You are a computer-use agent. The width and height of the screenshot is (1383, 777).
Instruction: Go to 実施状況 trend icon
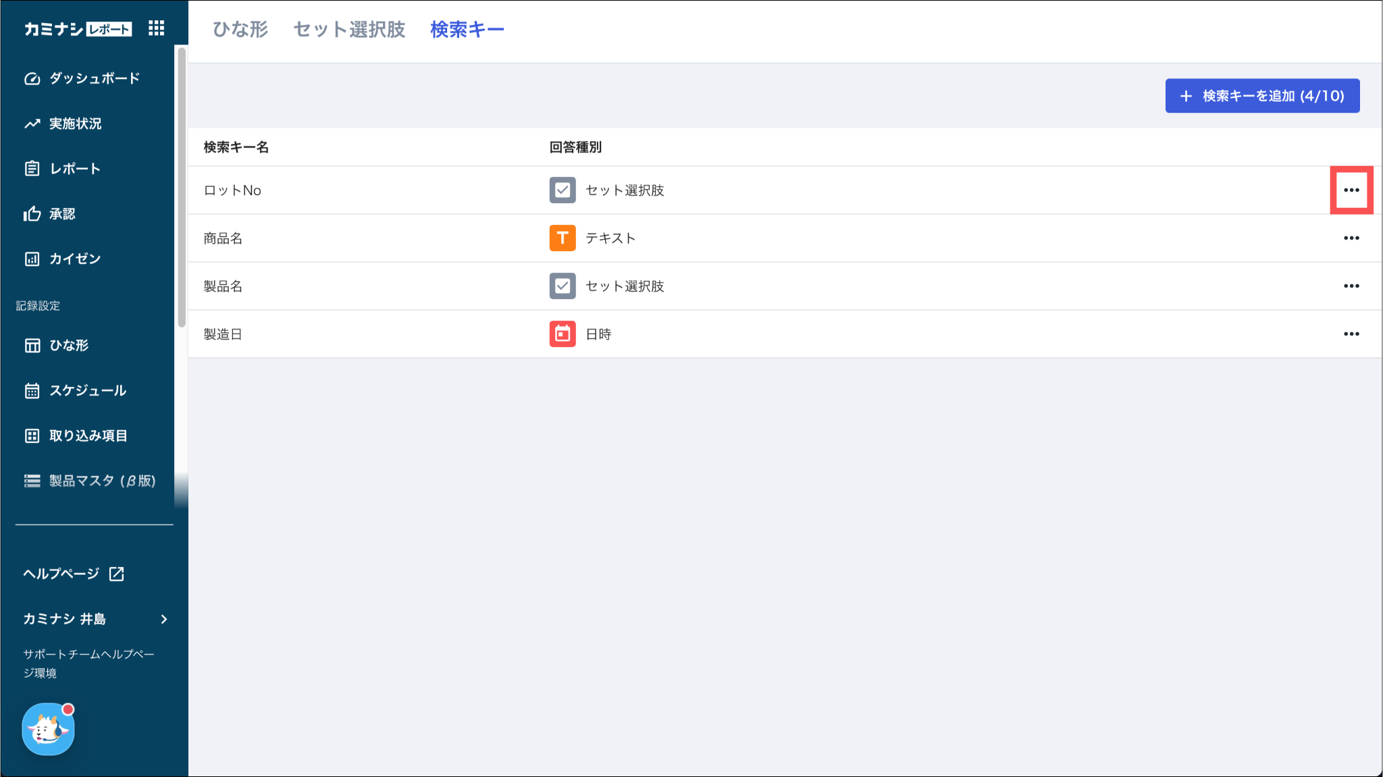[x=32, y=124]
